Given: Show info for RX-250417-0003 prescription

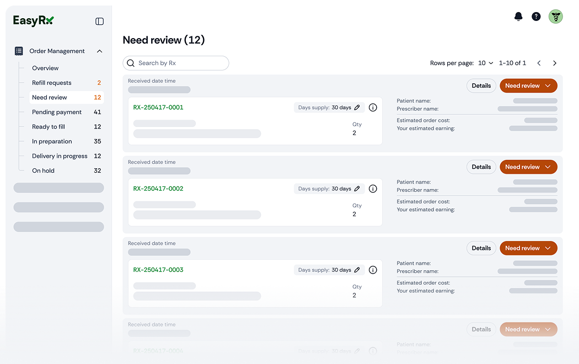Looking at the screenshot, I should click(373, 270).
